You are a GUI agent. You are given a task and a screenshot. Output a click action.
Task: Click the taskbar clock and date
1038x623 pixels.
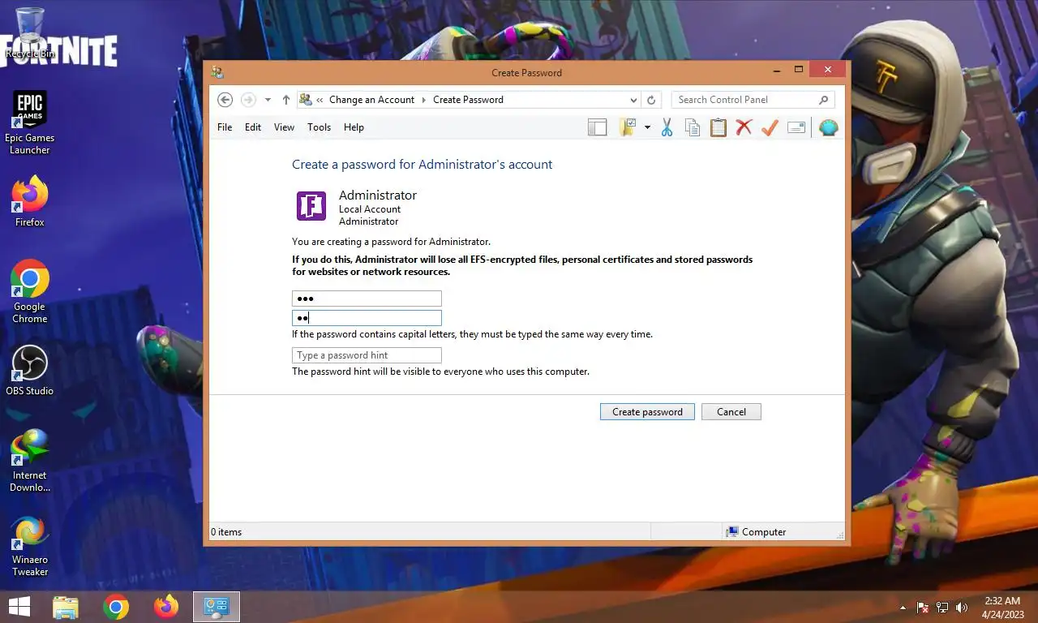pos(1002,608)
